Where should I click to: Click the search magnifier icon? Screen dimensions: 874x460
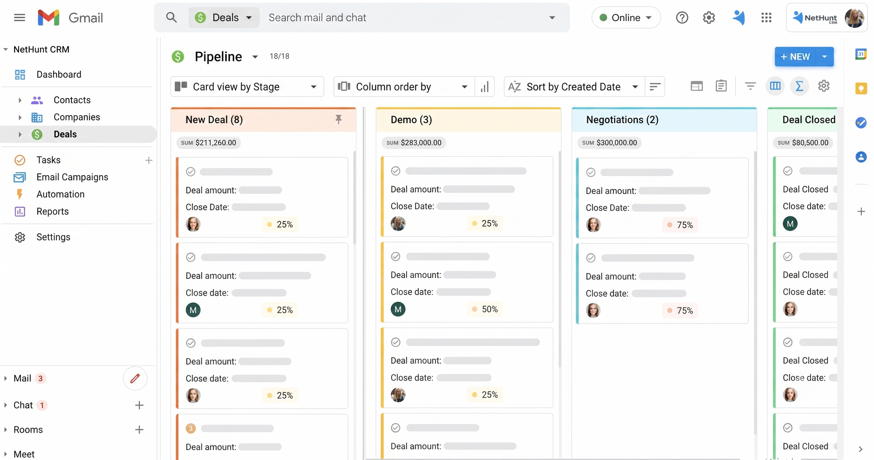(171, 18)
